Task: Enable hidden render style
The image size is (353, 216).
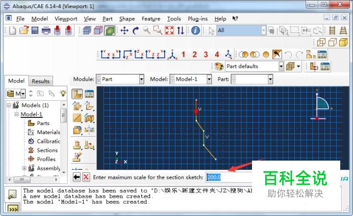Action: tap(332, 42)
